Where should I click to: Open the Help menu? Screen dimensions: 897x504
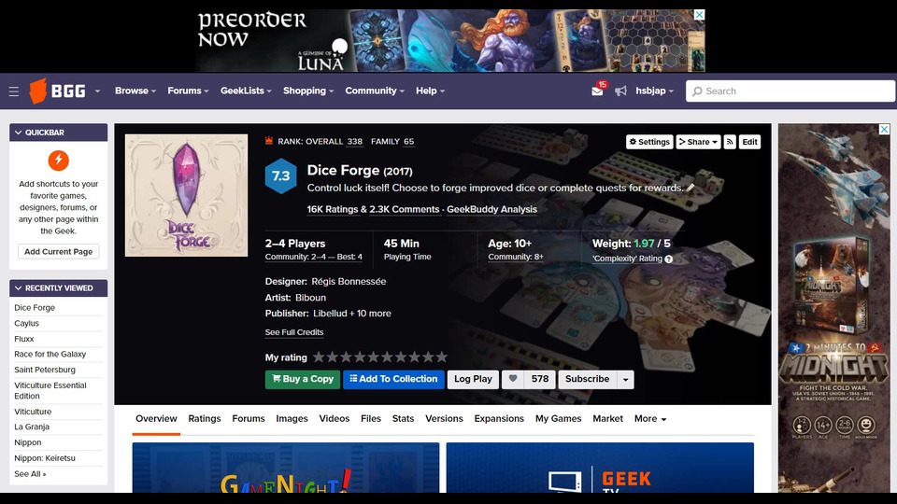pos(430,91)
